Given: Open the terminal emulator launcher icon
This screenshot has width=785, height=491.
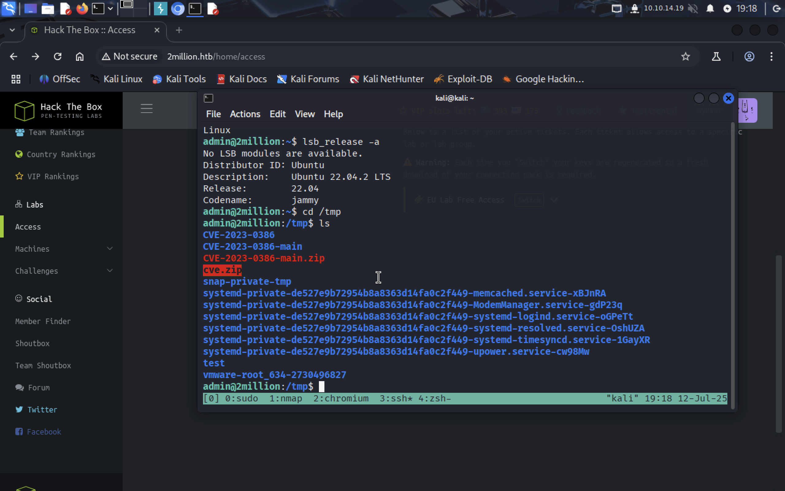Looking at the screenshot, I should (x=98, y=9).
